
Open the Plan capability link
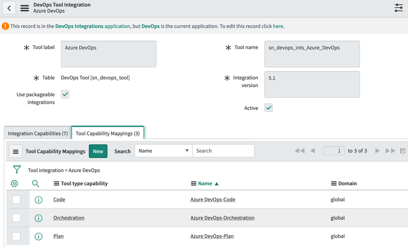[x=58, y=236]
